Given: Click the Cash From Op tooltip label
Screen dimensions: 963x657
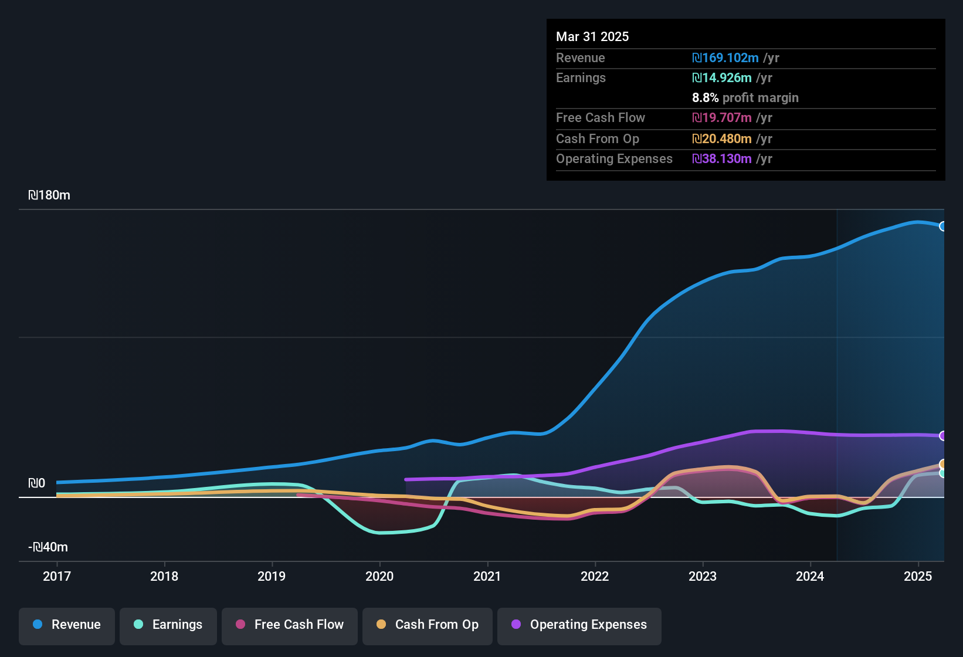Looking at the screenshot, I should [598, 139].
